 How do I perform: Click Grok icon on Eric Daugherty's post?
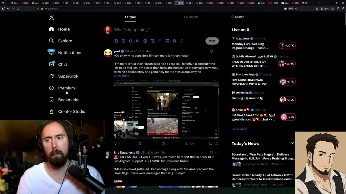211,153
